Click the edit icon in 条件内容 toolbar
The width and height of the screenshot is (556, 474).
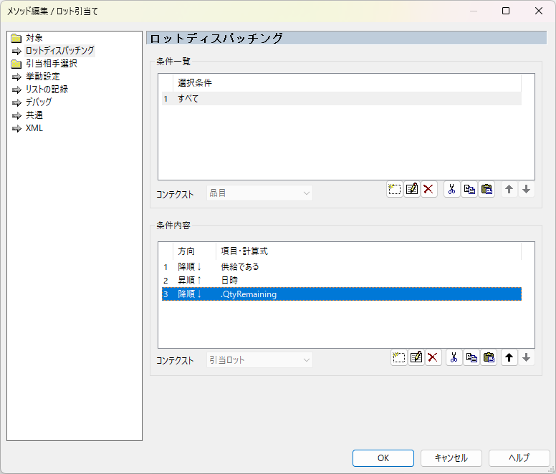(x=416, y=358)
